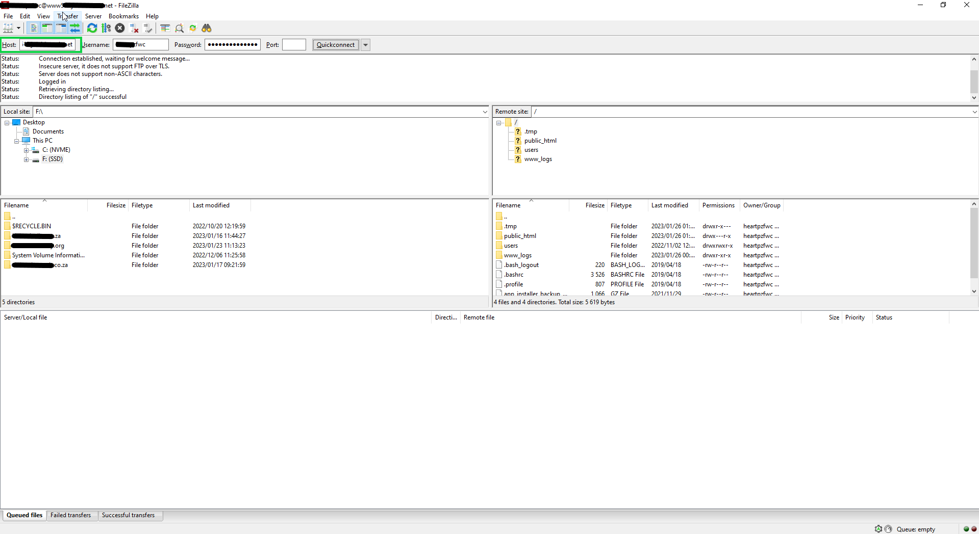Select users in remote tree
The height and width of the screenshot is (534, 979).
click(531, 150)
